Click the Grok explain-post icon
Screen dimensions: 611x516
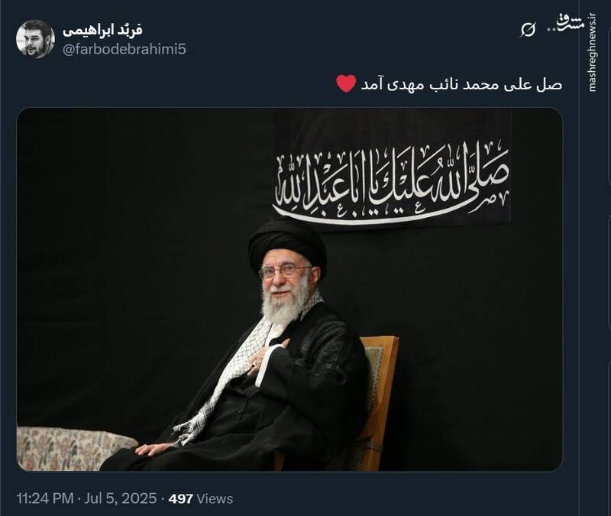(528, 30)
